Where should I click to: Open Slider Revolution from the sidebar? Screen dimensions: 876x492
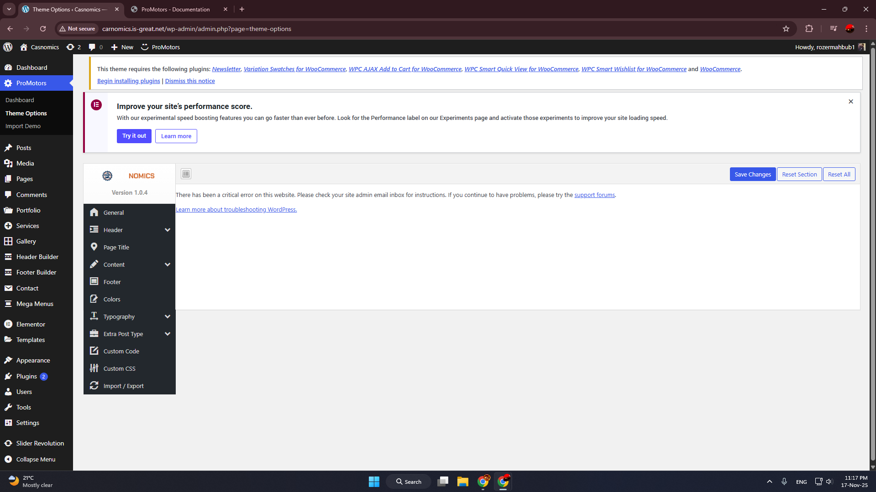click(40, 443)
